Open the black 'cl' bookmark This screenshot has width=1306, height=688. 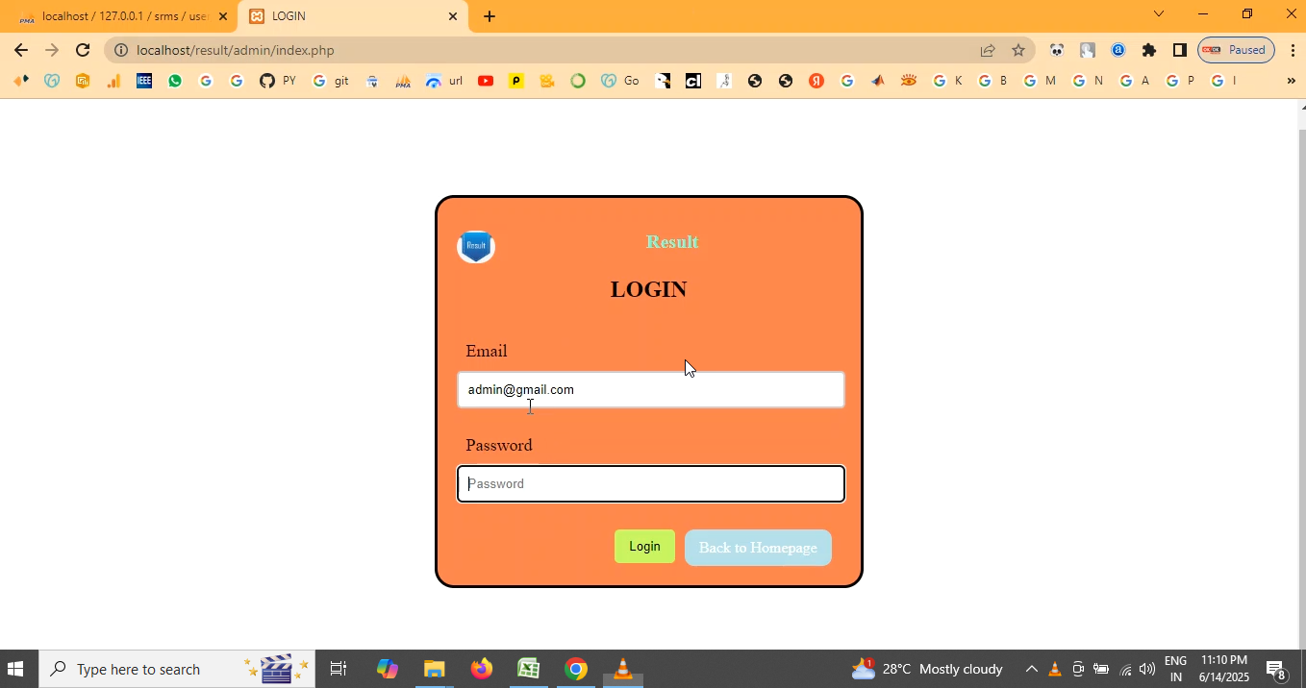coord(693,81)
